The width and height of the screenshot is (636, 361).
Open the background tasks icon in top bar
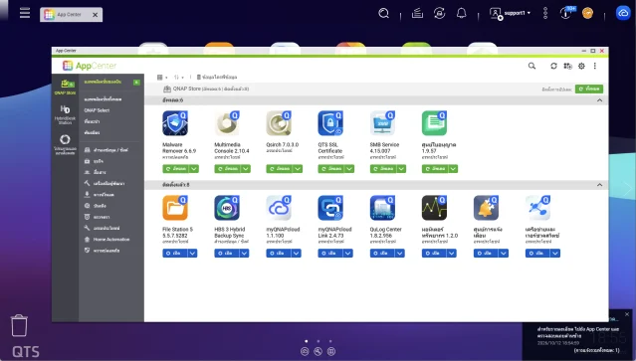(x=417, y=13)
